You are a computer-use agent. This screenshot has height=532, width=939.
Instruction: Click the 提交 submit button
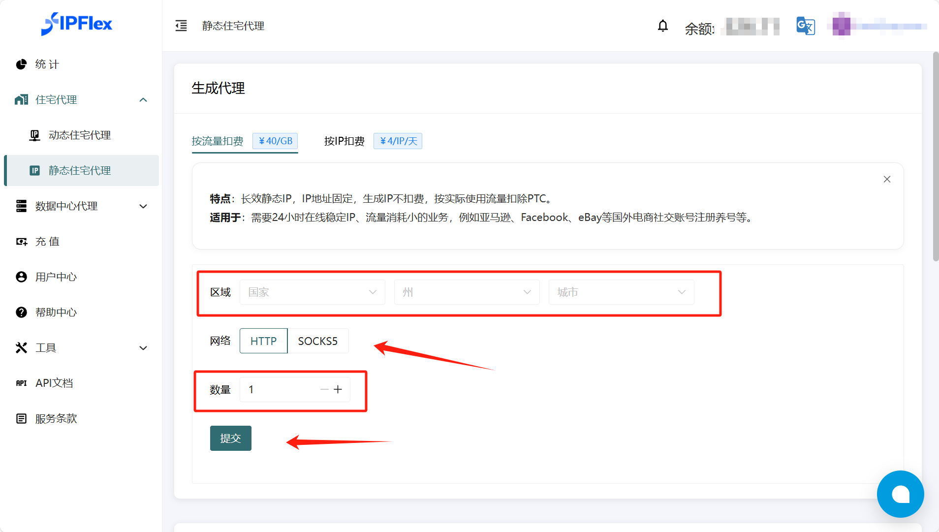point(230,438)
